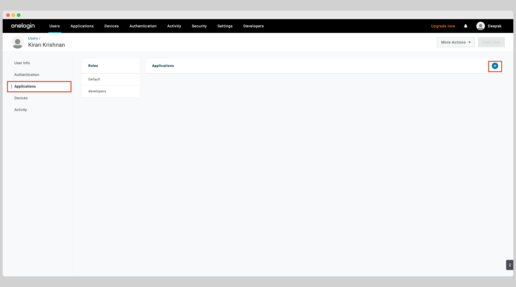The image size is (516, 287).
Task: Click Kiran Krishnan's profile picture
Action: (18, 42)
